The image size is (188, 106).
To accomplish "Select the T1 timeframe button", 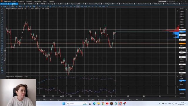I will pos(60,6).
